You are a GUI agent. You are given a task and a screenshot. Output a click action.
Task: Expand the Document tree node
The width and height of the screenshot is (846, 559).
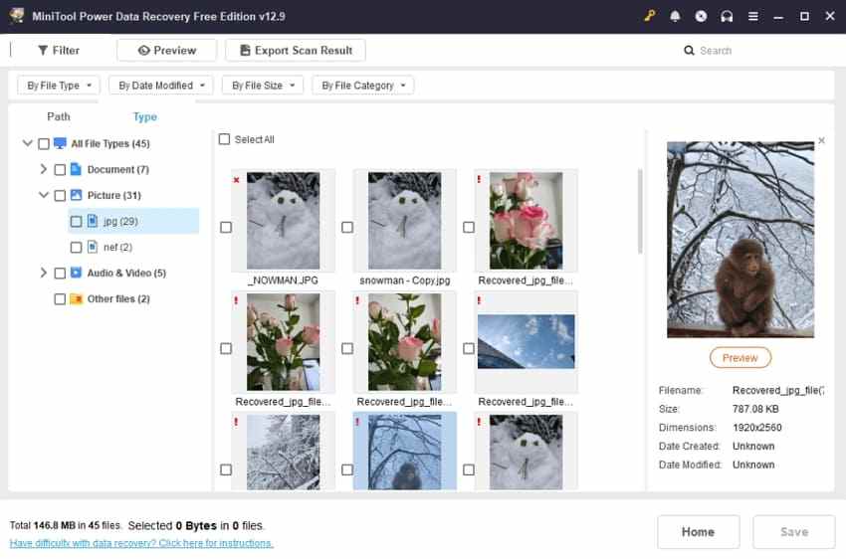pyautogui.click(x=44, y=169)
